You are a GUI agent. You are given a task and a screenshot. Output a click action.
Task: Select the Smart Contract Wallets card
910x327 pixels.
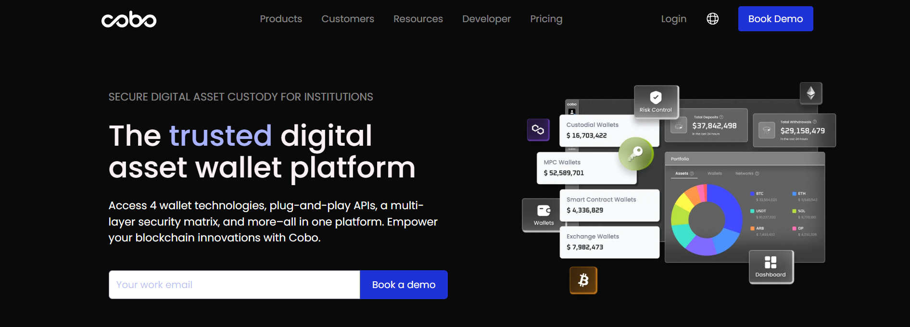609,205
